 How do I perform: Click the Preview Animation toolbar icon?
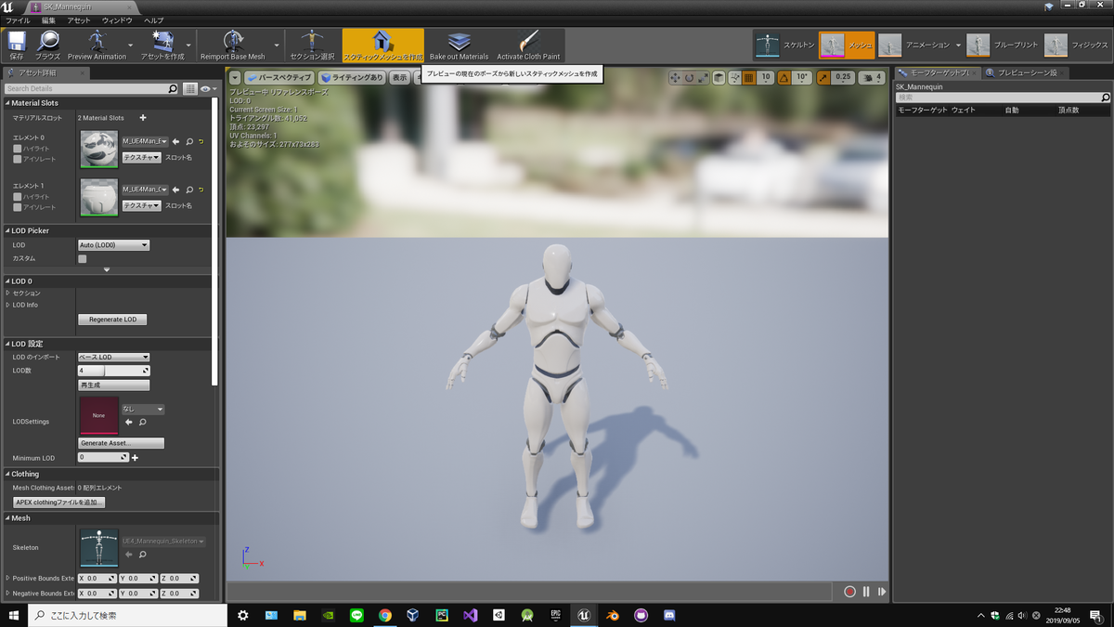pos(97,44)
